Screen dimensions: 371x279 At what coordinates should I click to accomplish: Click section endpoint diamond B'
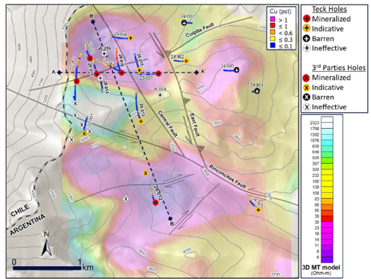pos(171,219)
